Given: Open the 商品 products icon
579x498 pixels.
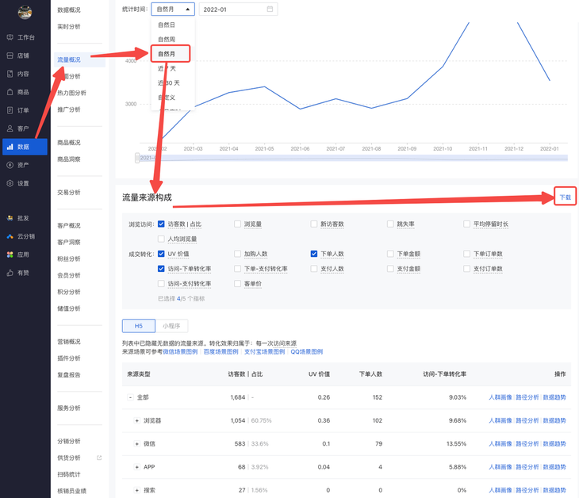Looking at the screenshot, I should (x=10, y=92).
